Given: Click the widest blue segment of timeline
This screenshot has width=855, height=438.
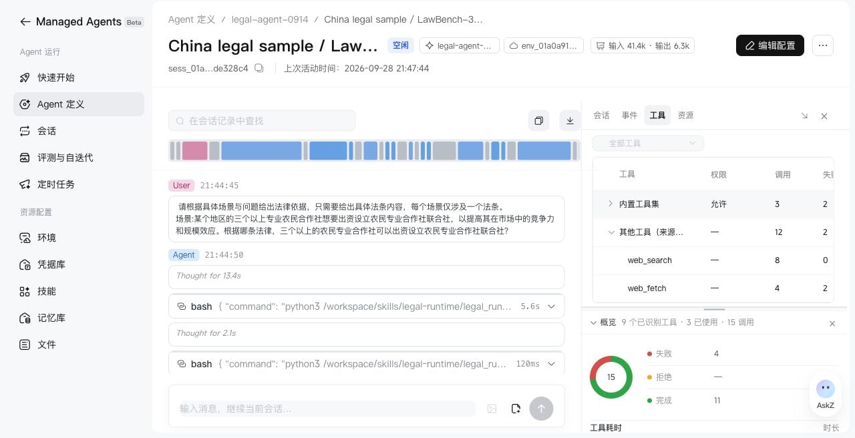Looking at the screenshot, I should 261,150.
